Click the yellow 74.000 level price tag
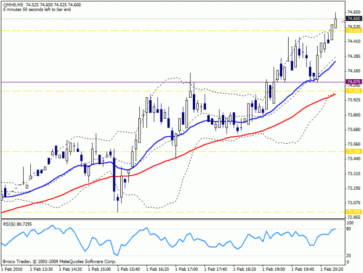 coord(354,91)
